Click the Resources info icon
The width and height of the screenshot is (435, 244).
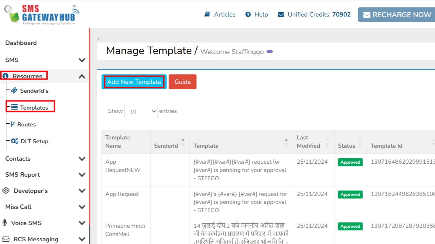pos(6,76)
